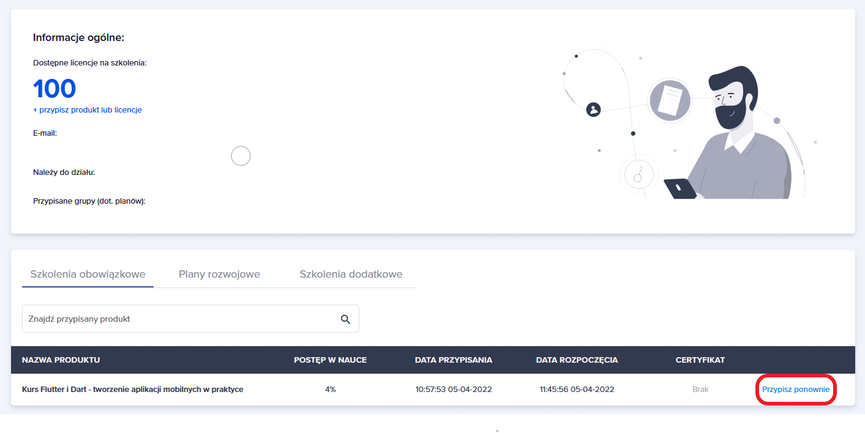Click the '+ przypisz produkt lub licencje' link

coord(88,110)
